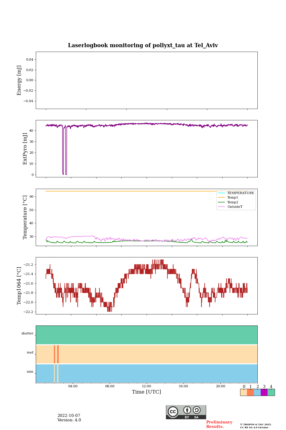Click the Temperature 60 tick label

coord(32,197)
